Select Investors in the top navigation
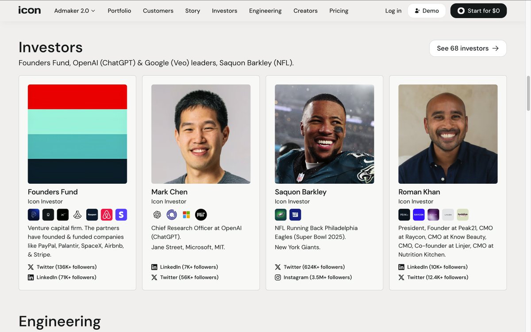This screenshot has width=531, height=332. click(x=224, y=11)
